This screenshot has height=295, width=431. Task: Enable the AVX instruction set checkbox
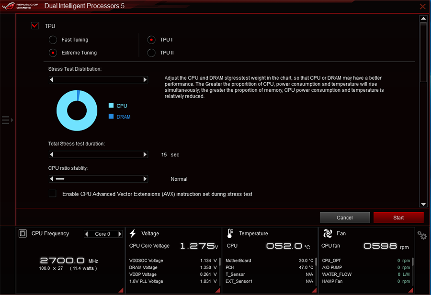coord(53,194)
